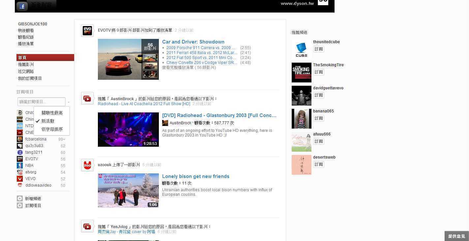The width and height of the screenshot is (469, 241).
Task: Open the 2011 Ferrari 458 Italia playlist entry
Action: click(202, 53)
